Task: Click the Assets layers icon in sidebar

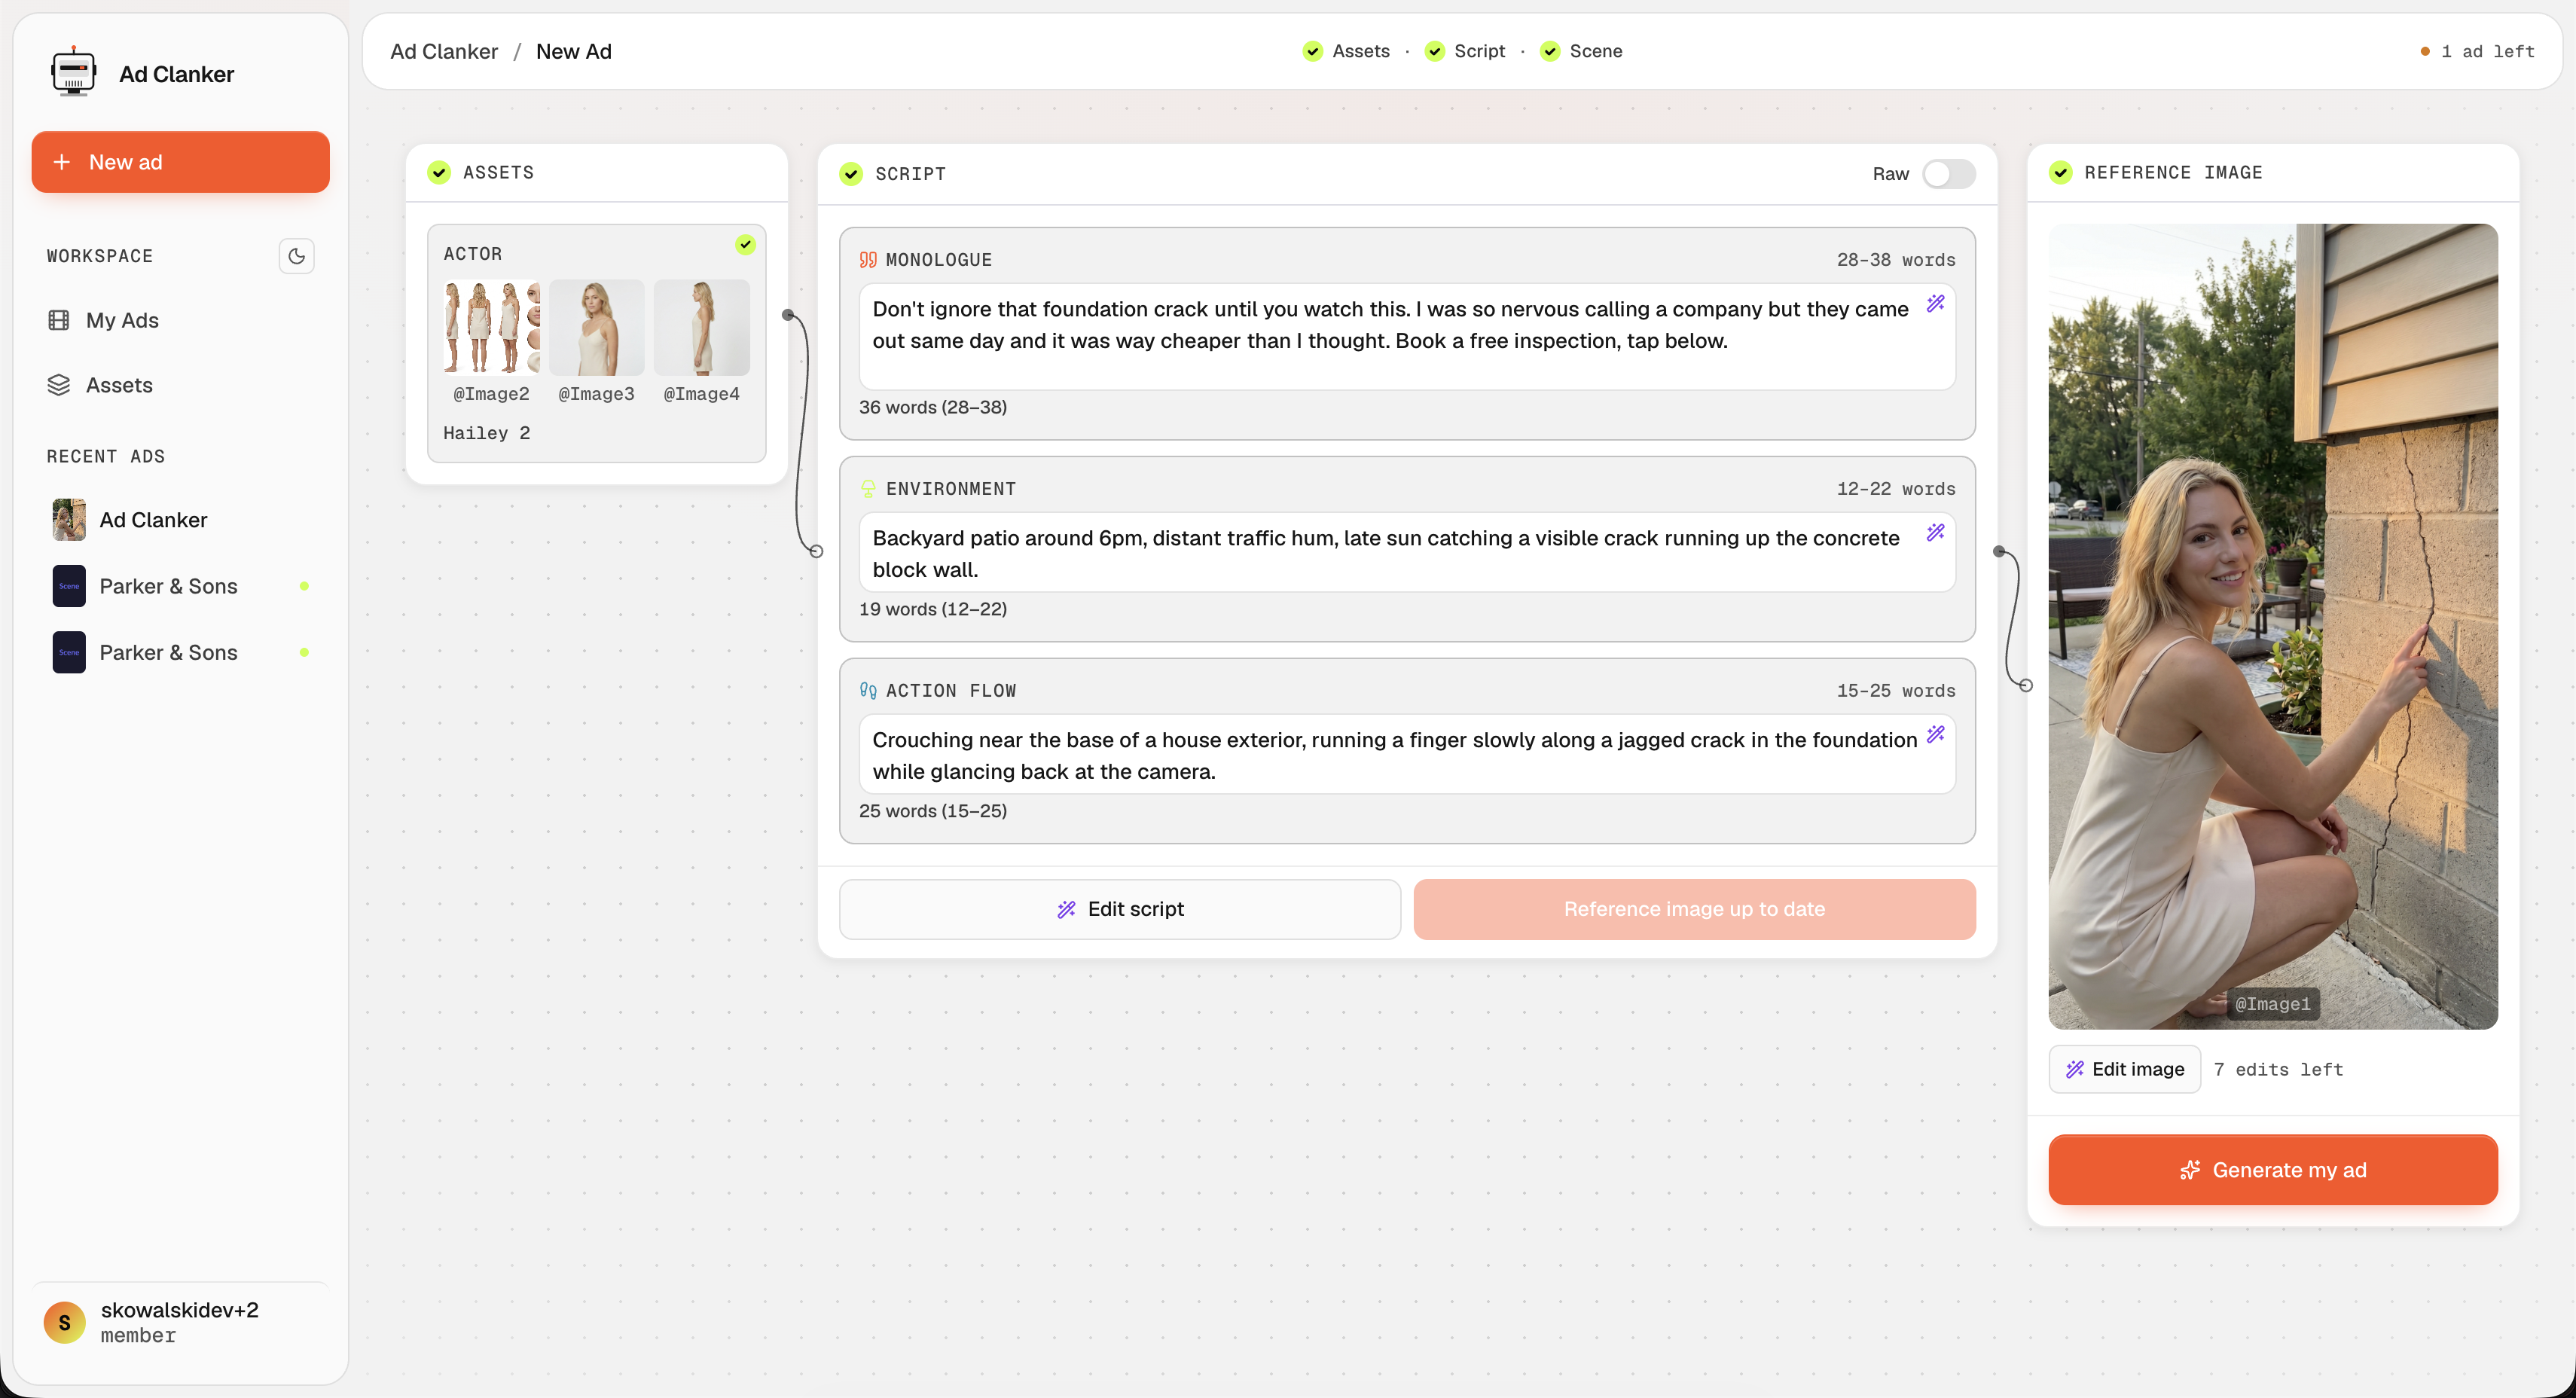Action: click(x=59, y=385)
